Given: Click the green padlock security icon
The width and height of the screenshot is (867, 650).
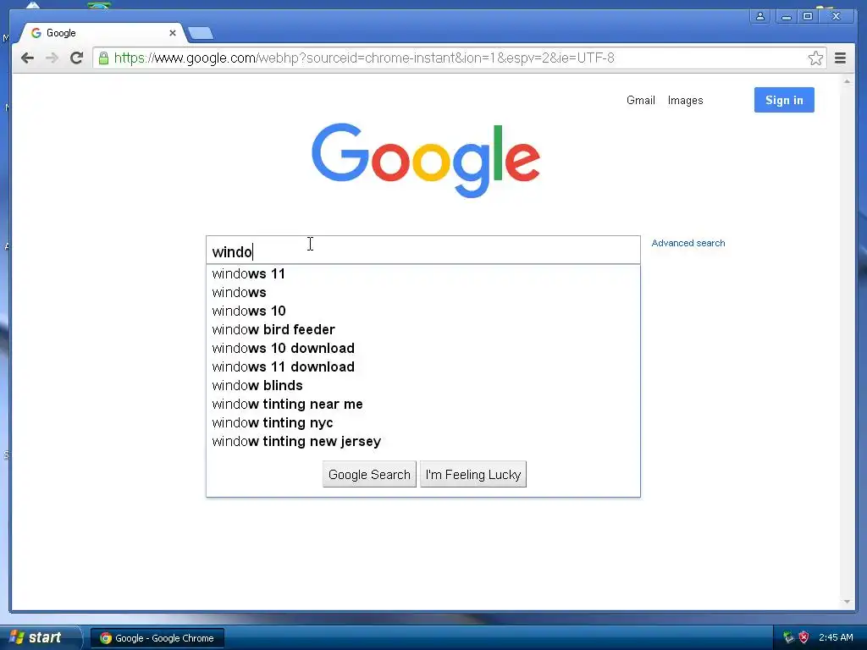Looking at the screenshot, I should click(103, 58).
